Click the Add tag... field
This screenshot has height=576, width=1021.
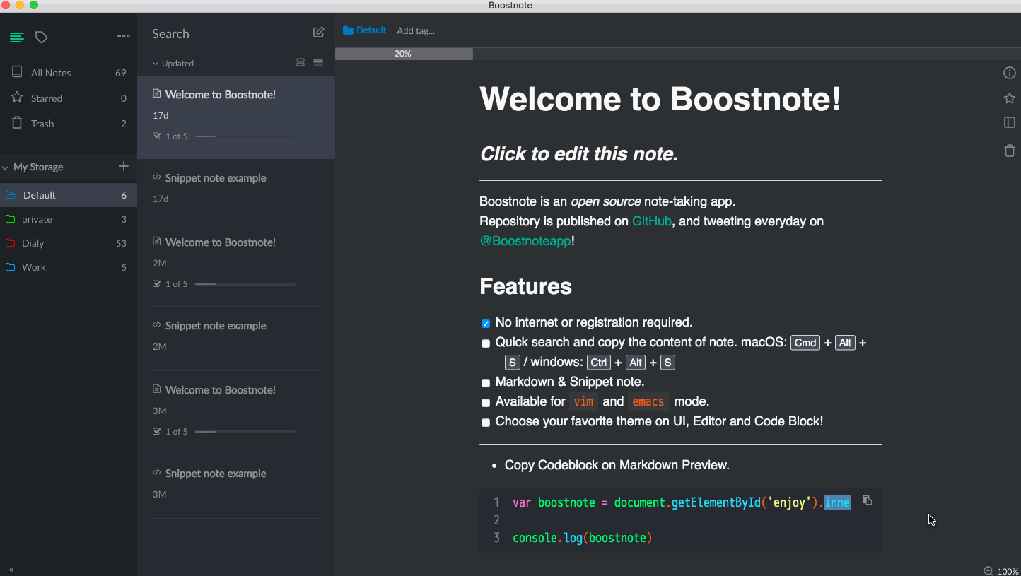[416, 30]
